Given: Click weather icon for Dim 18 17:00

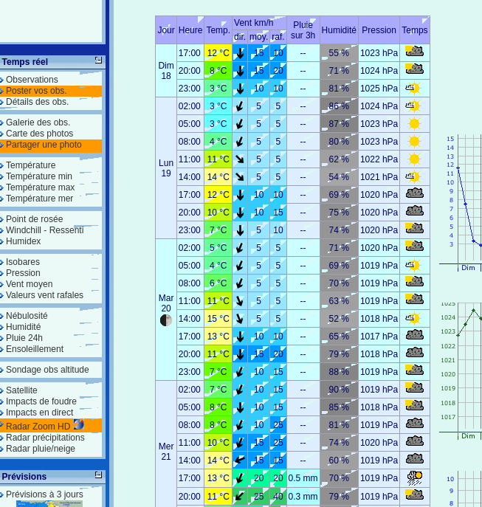Looking at the screenshot, I should point(414,52).
